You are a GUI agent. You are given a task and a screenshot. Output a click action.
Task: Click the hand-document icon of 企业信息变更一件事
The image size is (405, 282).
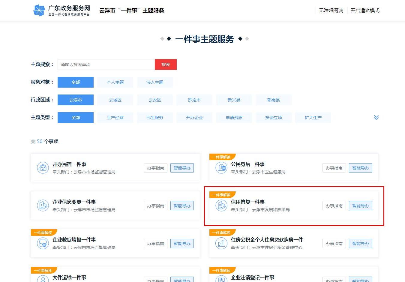pyautogui.click(x=43, y=205)
